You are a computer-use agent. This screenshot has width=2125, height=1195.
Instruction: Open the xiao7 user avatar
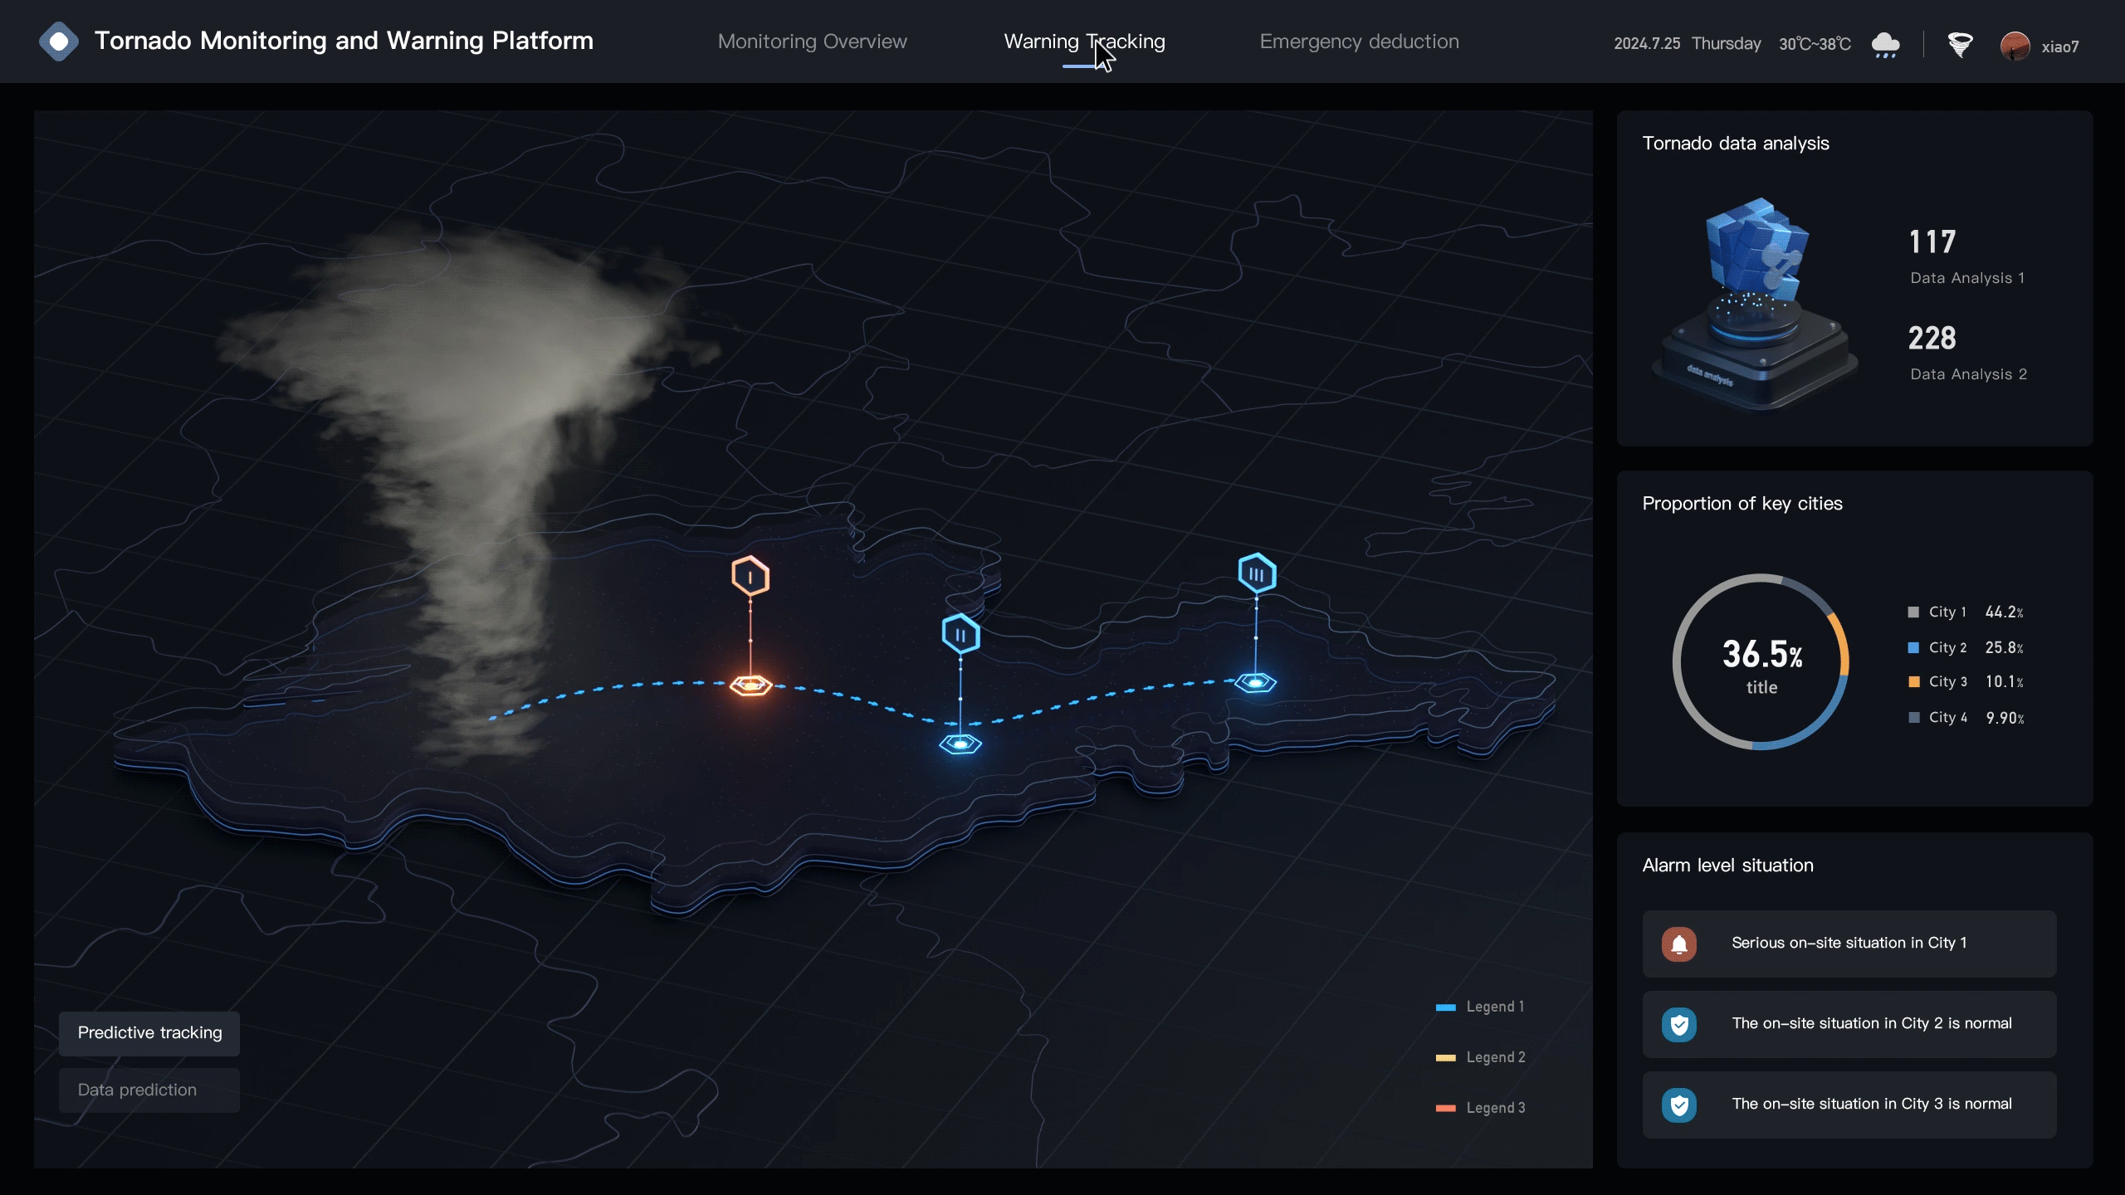click(x=2015, y=46)
